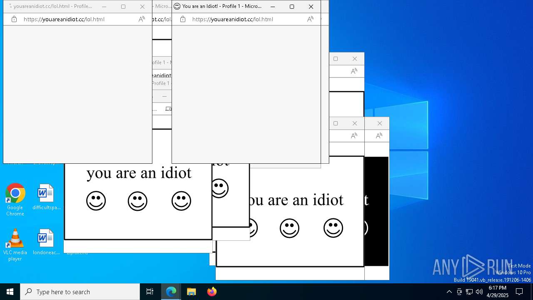Image resolution: width=533 pixels, height=300 pixels.
Task: Open the Action Center notifications
Action: coord(519,292)
